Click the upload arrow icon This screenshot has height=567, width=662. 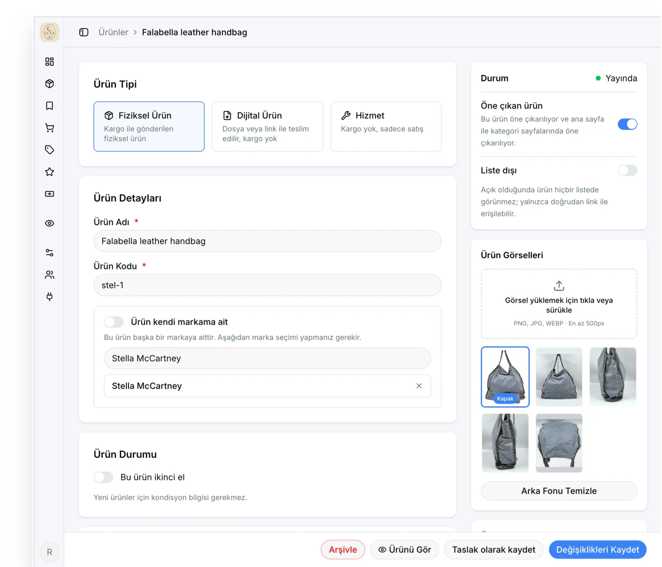559,286
